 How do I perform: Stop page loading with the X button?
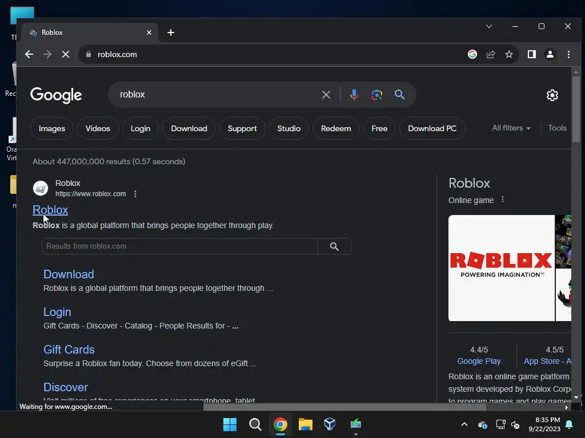pos(66,54)
